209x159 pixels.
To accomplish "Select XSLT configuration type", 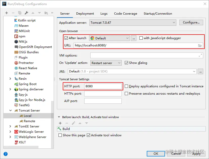I will (20, 142).
